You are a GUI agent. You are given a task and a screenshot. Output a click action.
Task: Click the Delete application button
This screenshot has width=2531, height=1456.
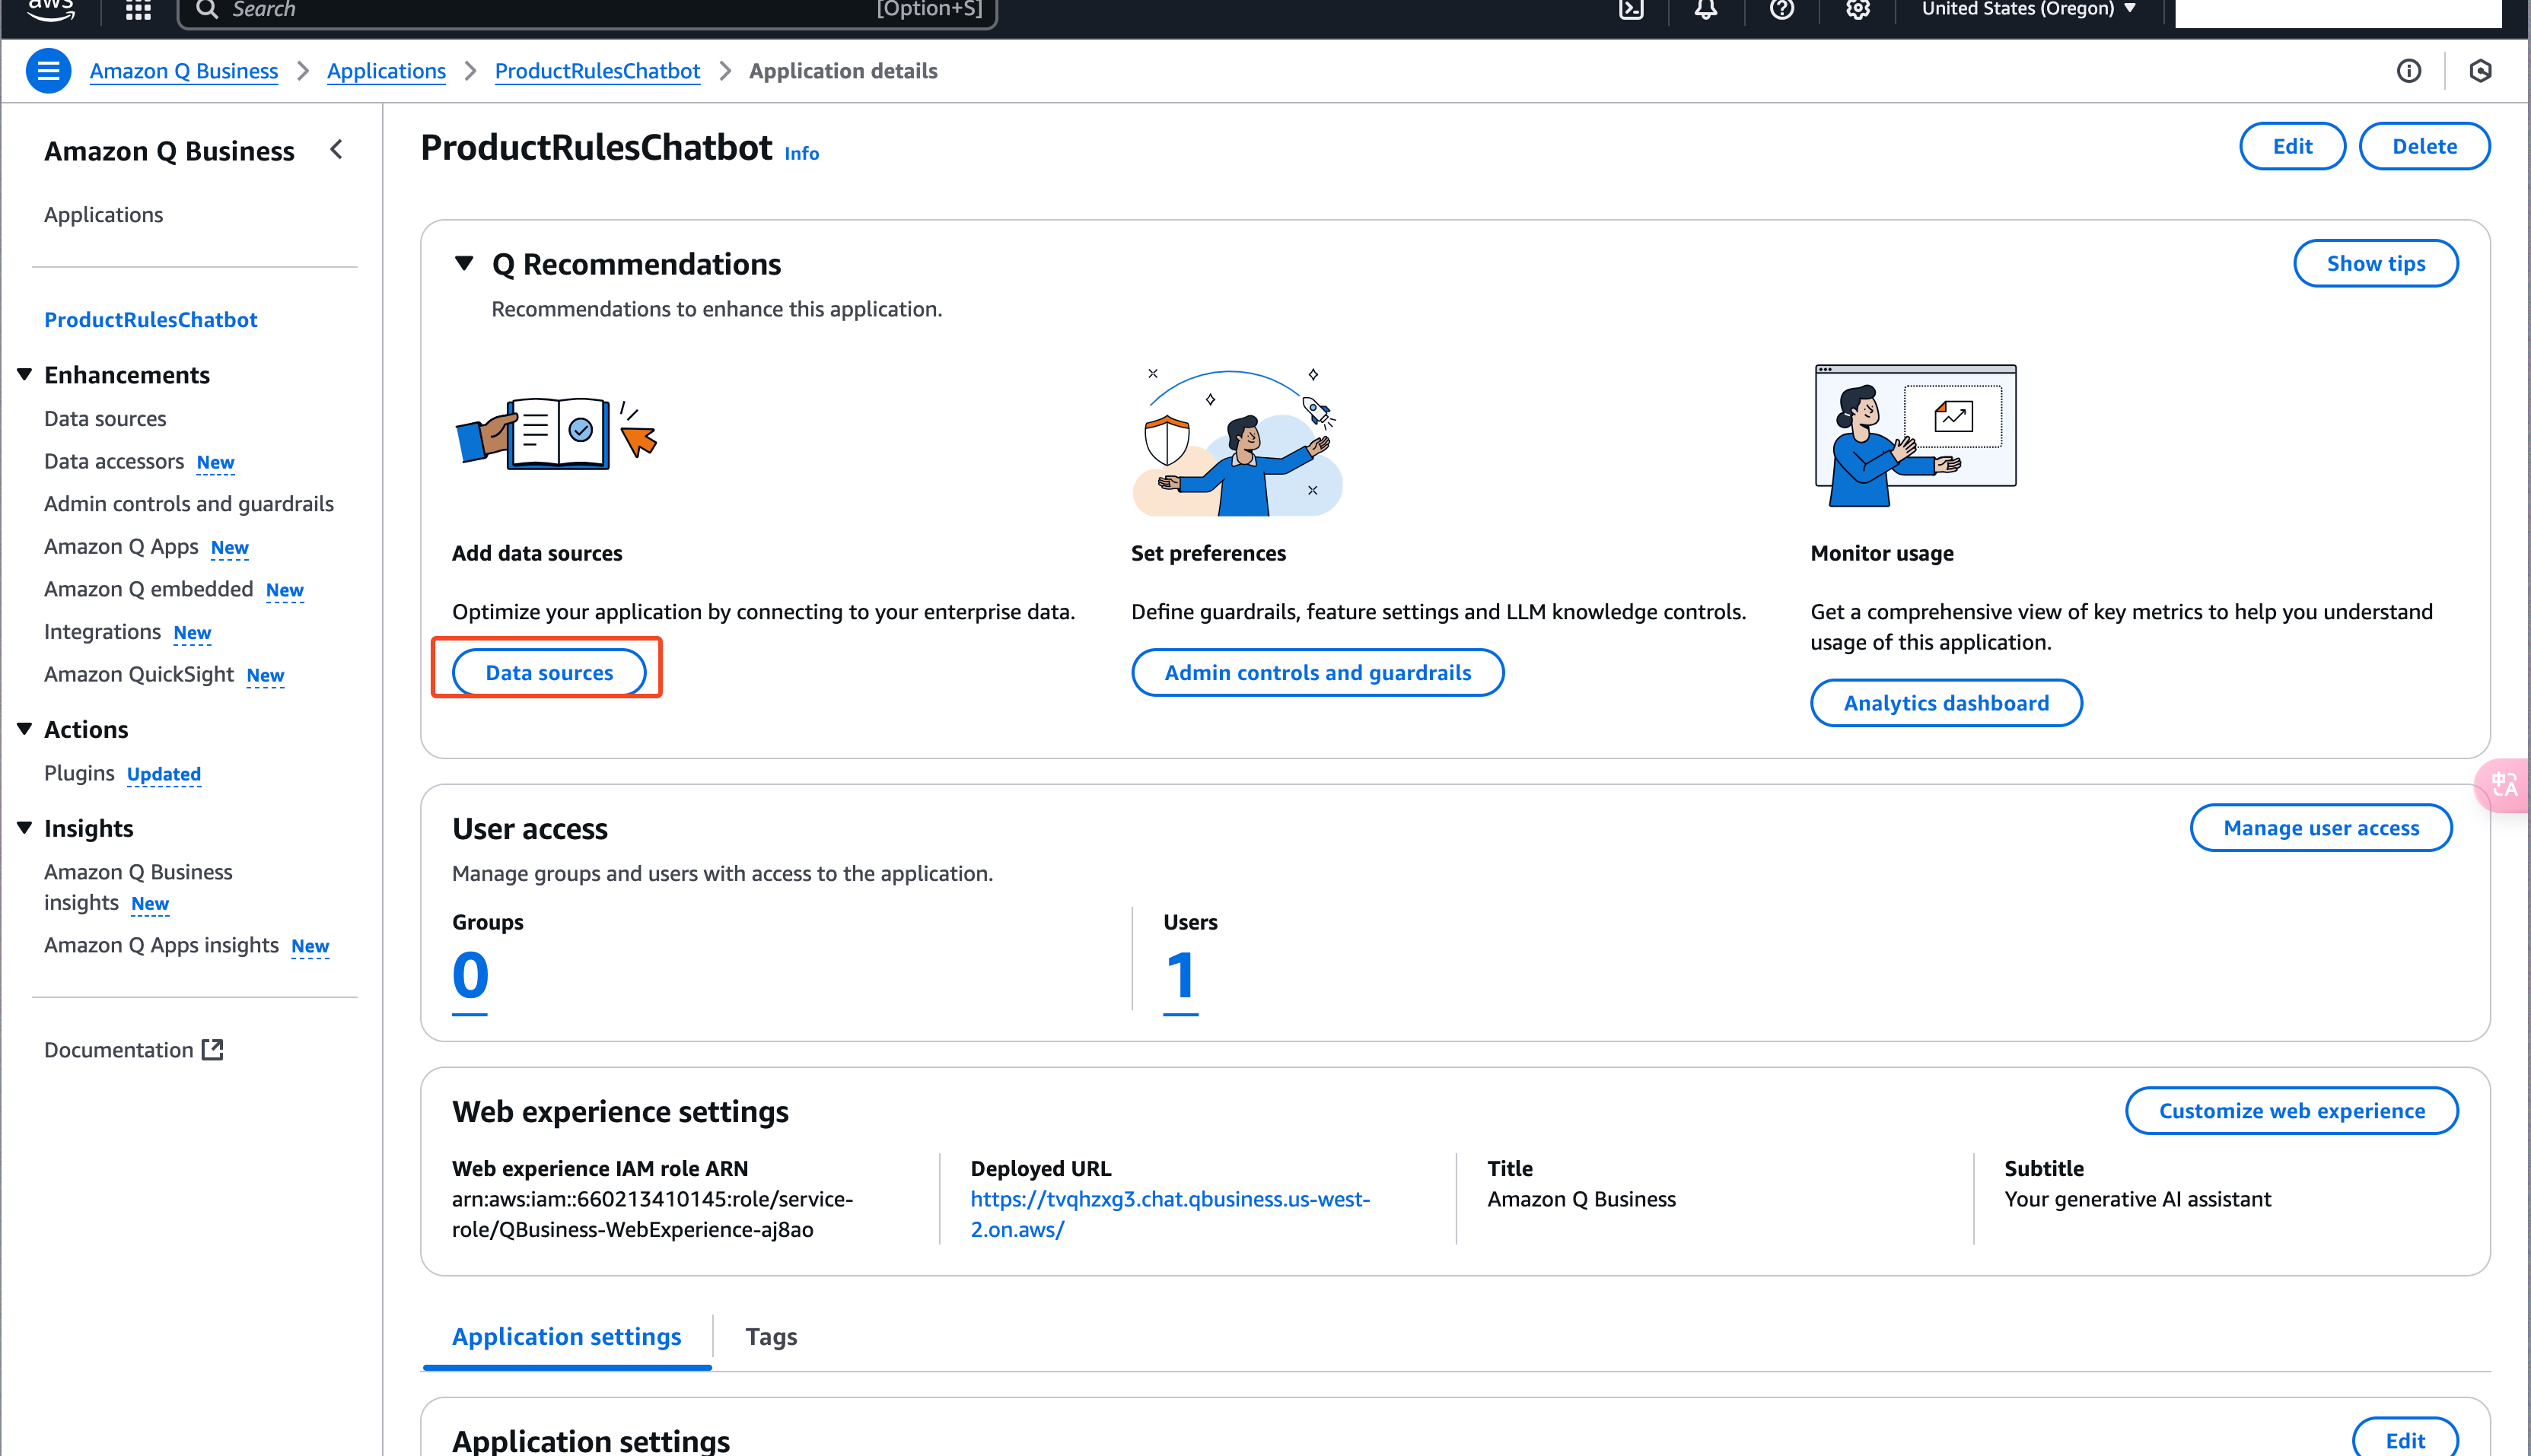2424,147
